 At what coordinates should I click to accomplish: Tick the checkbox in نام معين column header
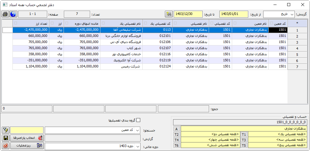[235, 23]
